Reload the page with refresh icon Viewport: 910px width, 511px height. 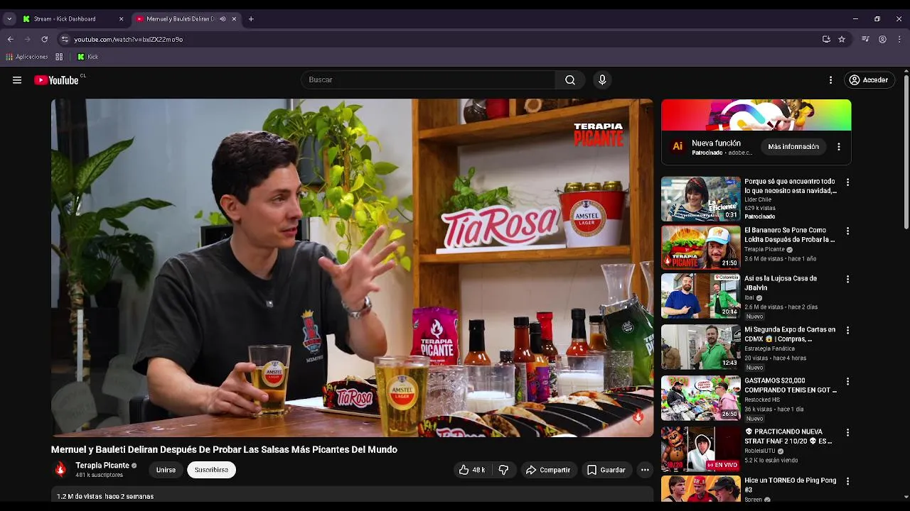[x=44, y=39]
